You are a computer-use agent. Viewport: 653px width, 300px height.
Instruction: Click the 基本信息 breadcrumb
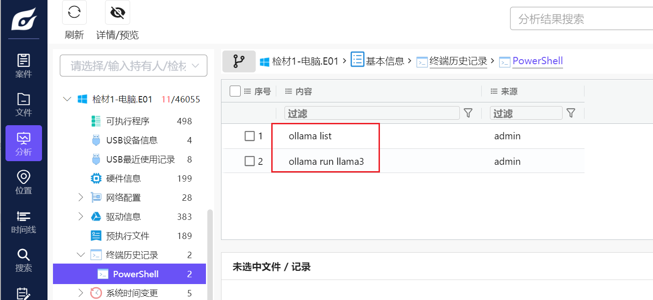click(384, 61)
